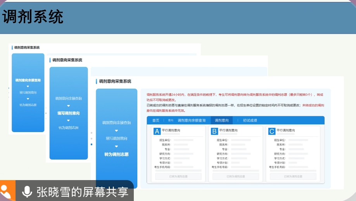
Task: Expand down arrow below 填写调剂意向 in middle panel
Action: [68, 120]
